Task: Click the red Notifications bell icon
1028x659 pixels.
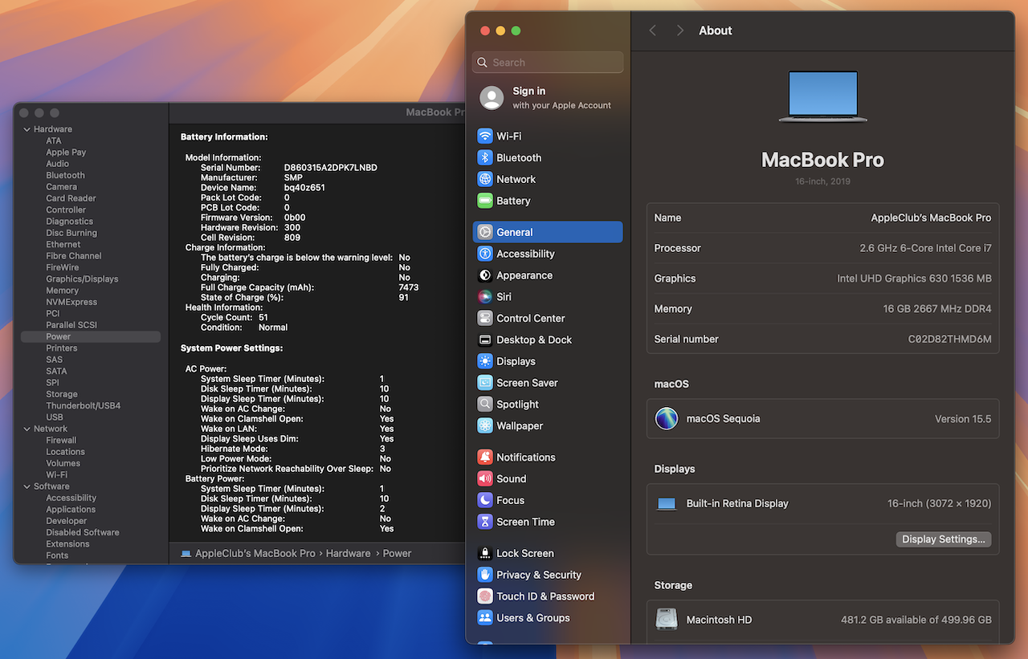Action: (484, 458)
